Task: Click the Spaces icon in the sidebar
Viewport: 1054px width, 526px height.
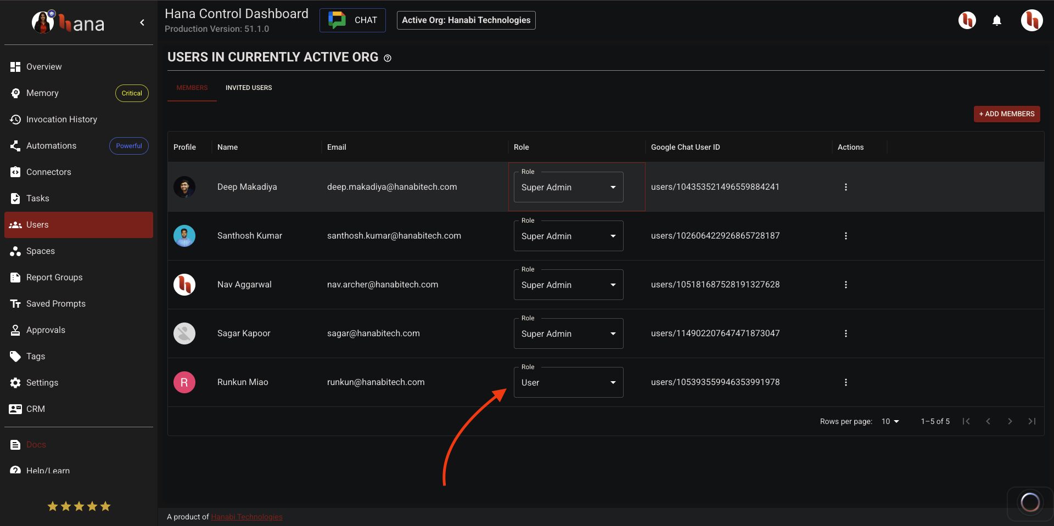Action: click(x=15, y=251)
